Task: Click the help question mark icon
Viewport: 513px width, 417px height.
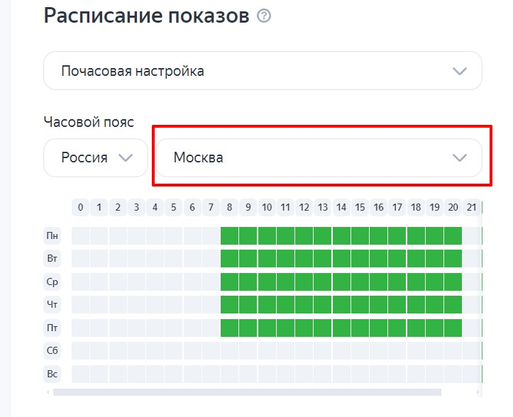Action: (264, 16)
